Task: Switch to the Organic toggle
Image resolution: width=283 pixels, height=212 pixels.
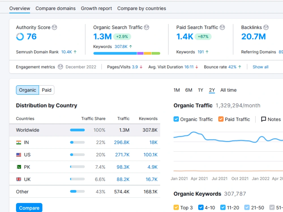Action: [27, 90]
